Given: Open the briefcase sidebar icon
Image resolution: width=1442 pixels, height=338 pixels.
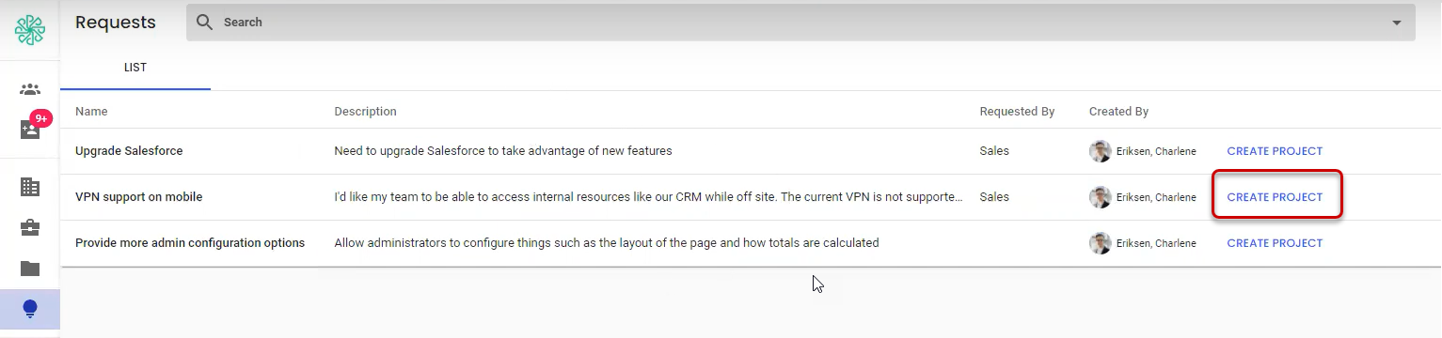Looking at the screenshot, I should point(30,227).
